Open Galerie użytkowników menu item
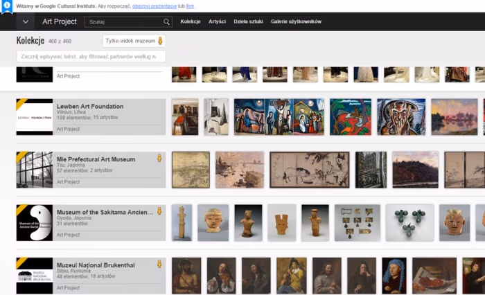The height and width of the screenshot is (295, 485). point(296,21)
